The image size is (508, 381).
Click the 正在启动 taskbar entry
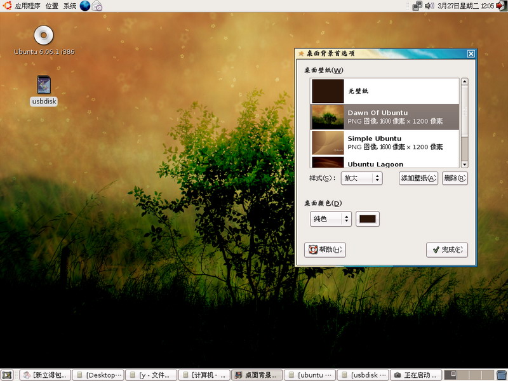point(416,375)
